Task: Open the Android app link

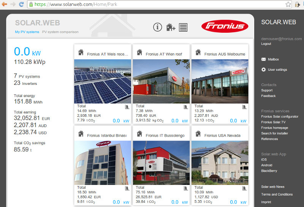Action: (x=267, y=165)
